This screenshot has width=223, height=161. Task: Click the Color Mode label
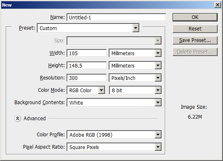coord(51,90)
